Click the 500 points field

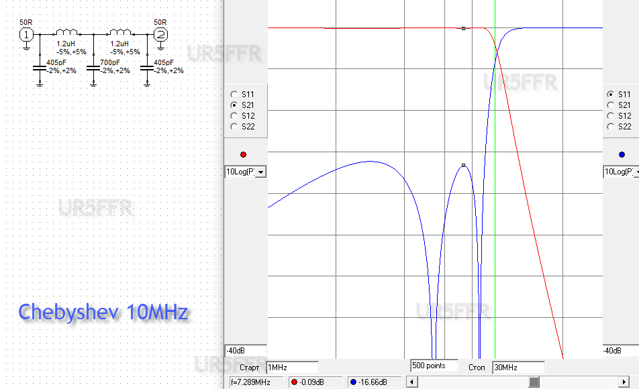(434, 366)
